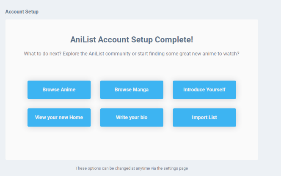Click the Account Setup section heading
Viewport: 281px width, 176px height.
coord(22,12)
